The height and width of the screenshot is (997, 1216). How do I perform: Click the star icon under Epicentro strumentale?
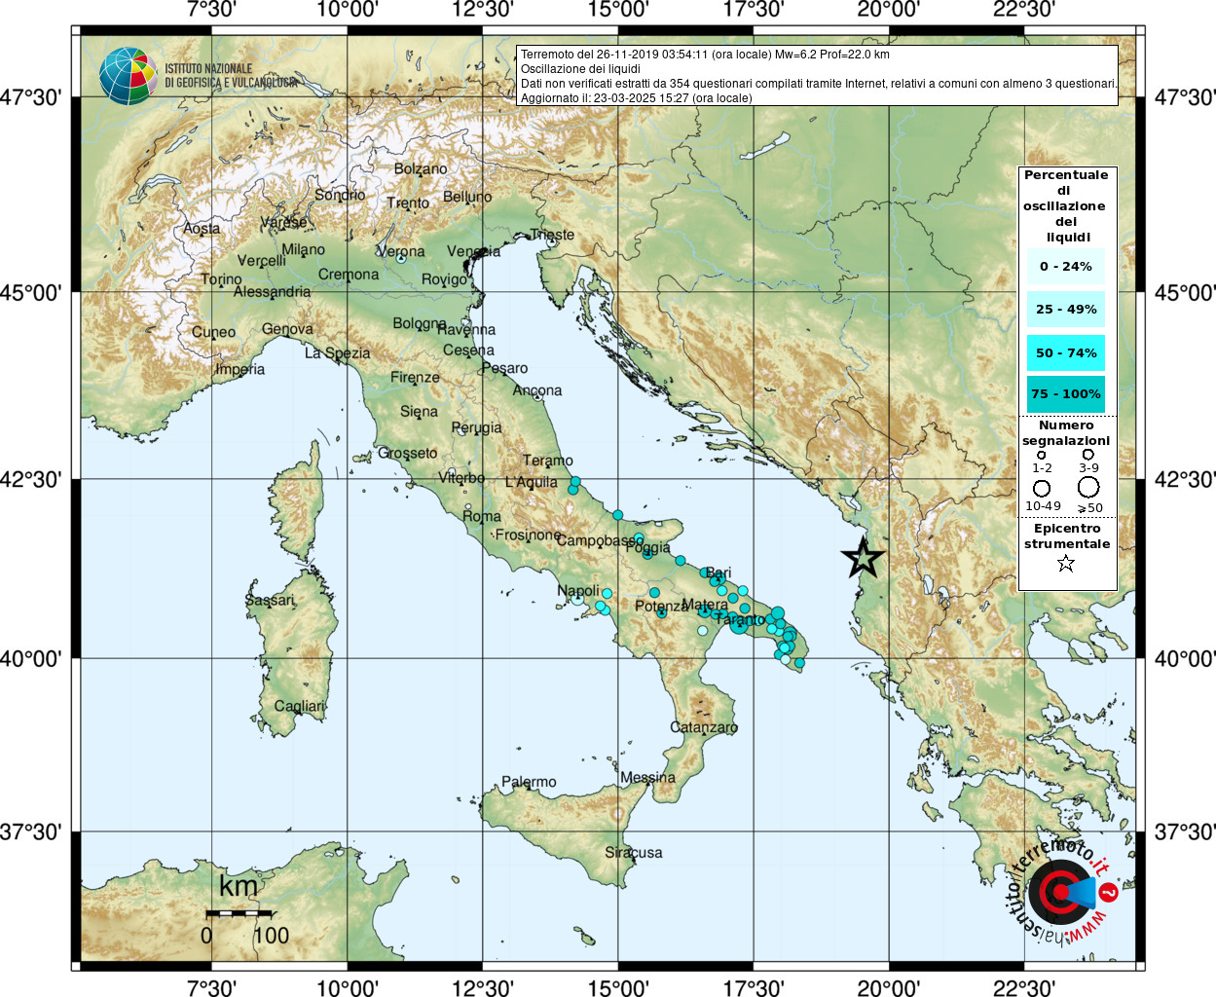click(1066, 563)
